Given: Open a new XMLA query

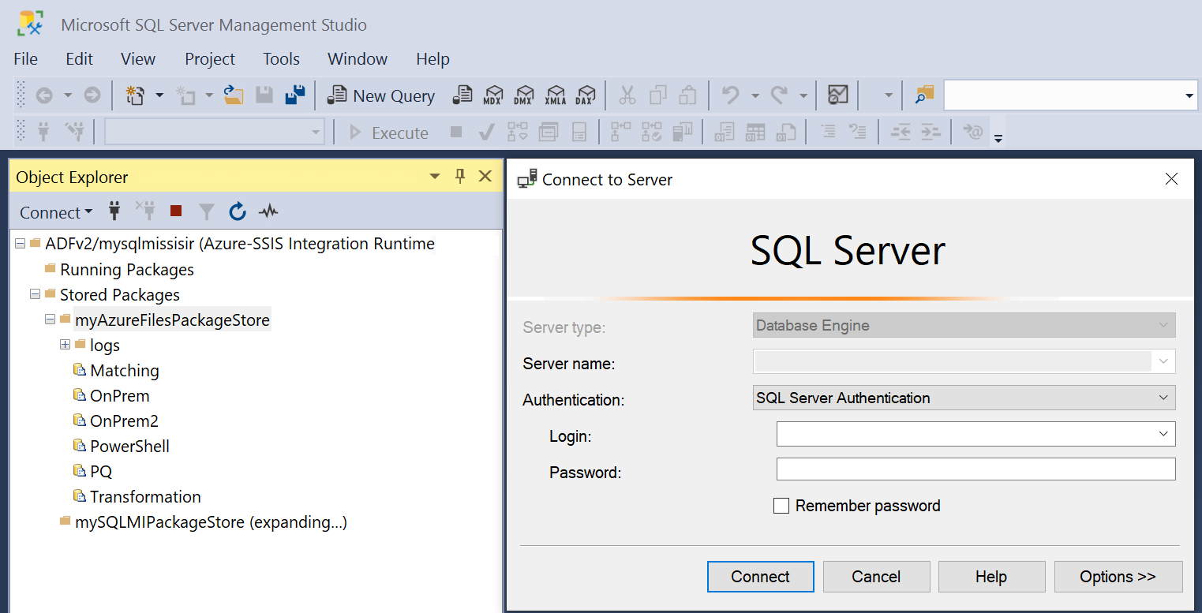Looking at the screenshot, I should (555, 95).
